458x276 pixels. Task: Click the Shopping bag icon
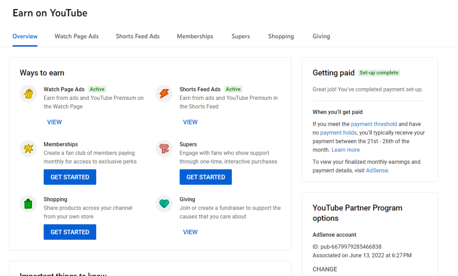(28, 203)
